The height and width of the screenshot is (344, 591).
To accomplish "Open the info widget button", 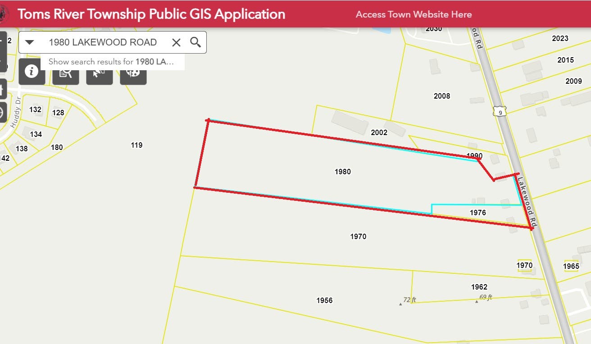I will click(x=32, y=71).
